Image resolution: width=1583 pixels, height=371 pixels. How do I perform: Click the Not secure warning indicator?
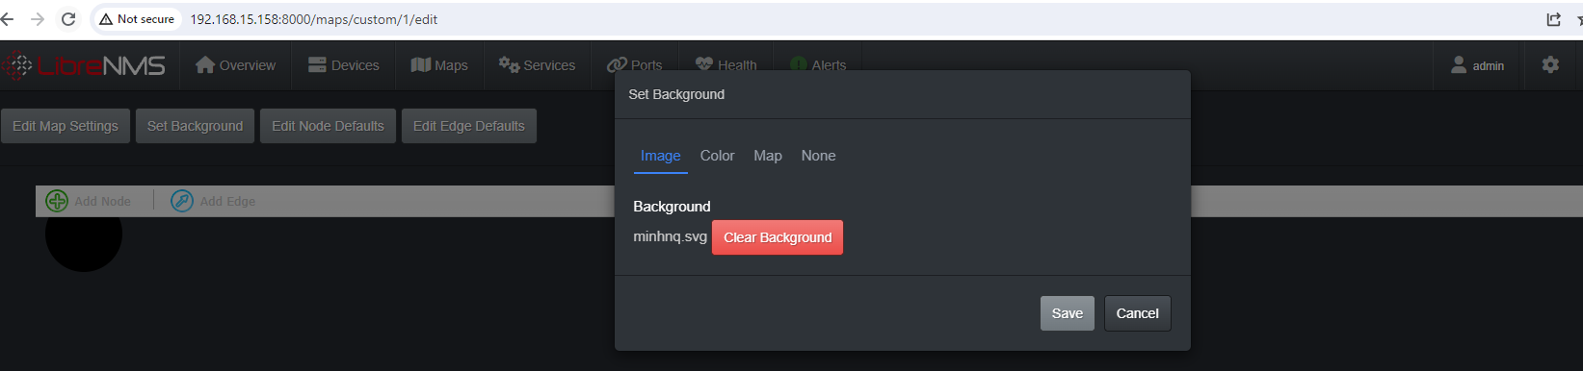(137, 19)
